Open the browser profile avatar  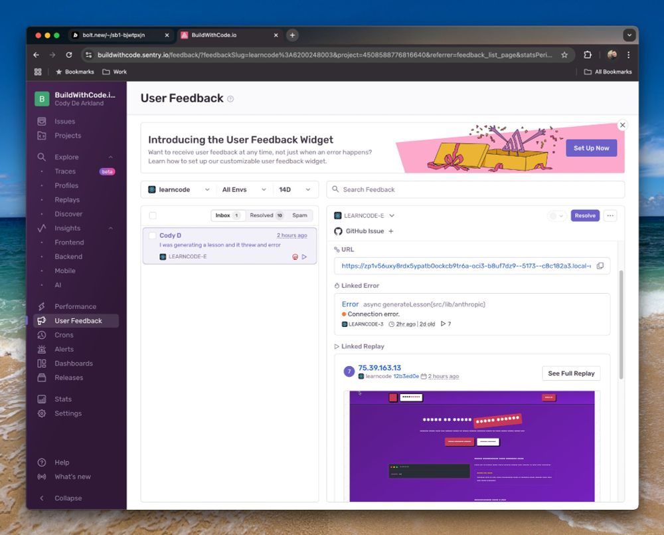[x=612, y=54]
